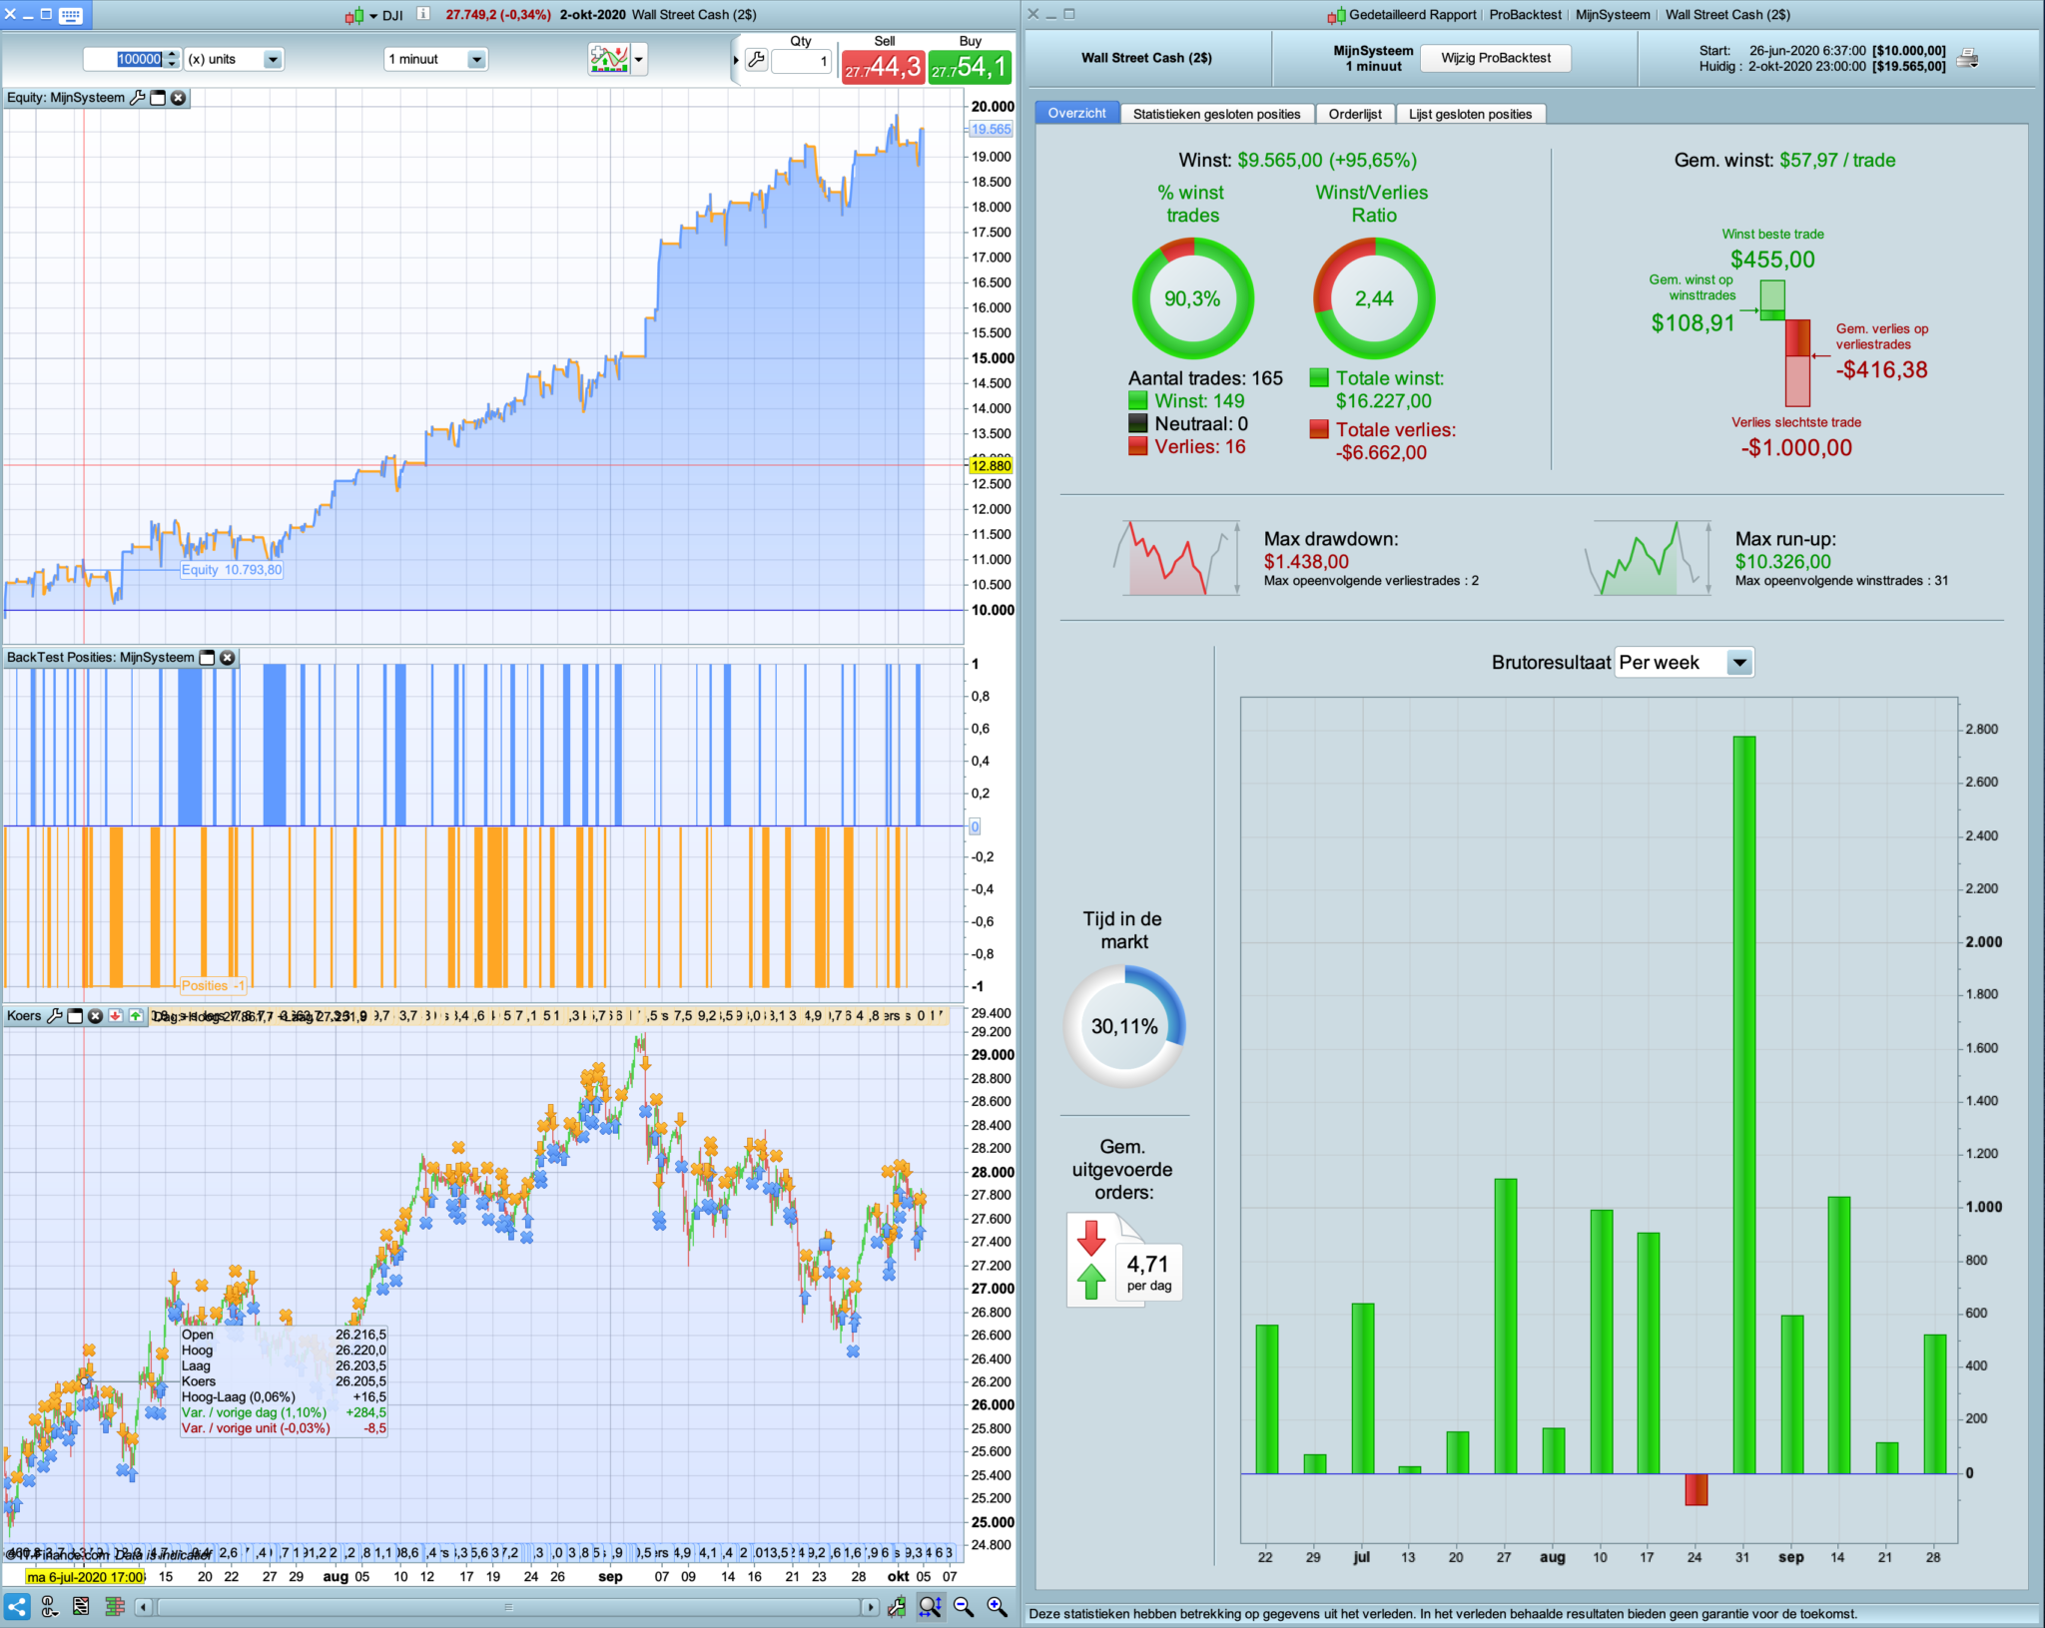Open the indicators and trading systems icon
Viewport: 2045px width, 1628px height.
[x=609, y=59]
